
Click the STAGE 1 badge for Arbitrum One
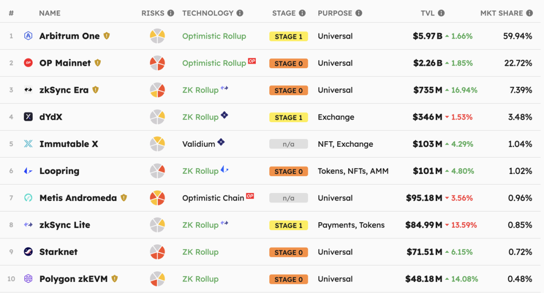tap(288, 36)
